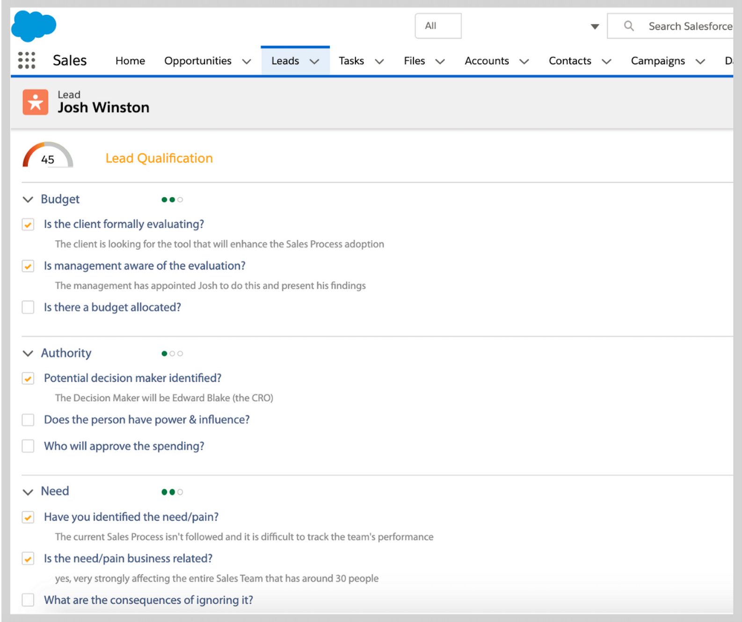Click the 'Is there a budget allocated?' question

(112, 307)
